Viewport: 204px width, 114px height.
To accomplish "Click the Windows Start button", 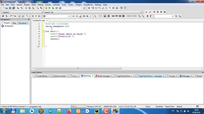I will pos(4,111).
